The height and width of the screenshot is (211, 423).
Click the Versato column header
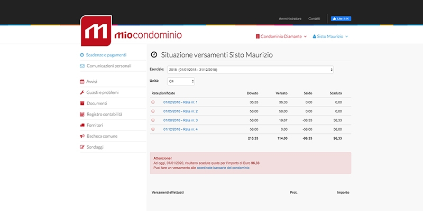pyautogui.click(x=281, y=93)
